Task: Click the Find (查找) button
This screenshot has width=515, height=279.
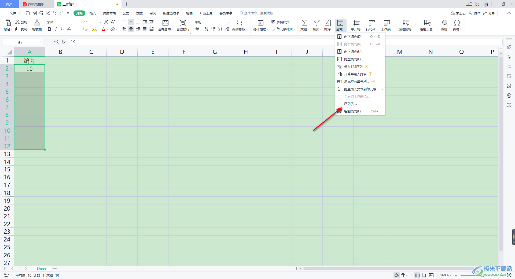Action: [x=445, y=25]
